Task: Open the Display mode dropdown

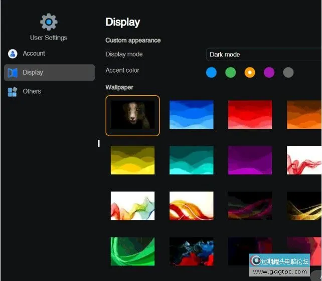Action: tap(263, 55)
